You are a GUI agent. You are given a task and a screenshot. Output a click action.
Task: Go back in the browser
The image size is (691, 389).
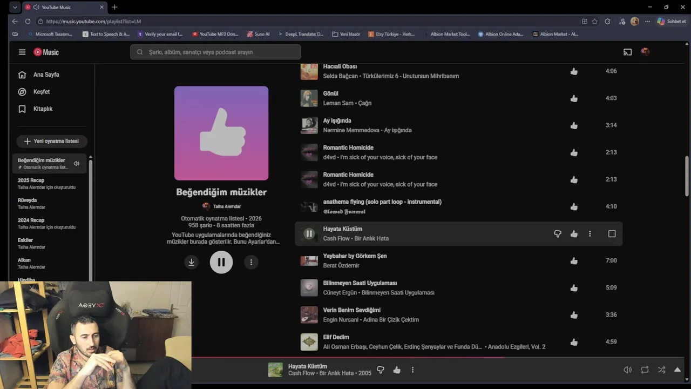[x=15, y=21]
